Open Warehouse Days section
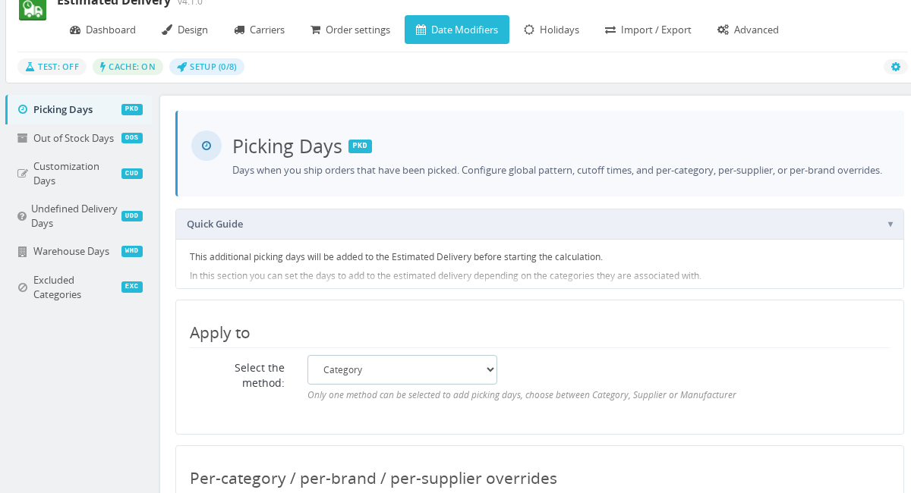The width and height of the screenshot is (911, 493). pos(79,251)
